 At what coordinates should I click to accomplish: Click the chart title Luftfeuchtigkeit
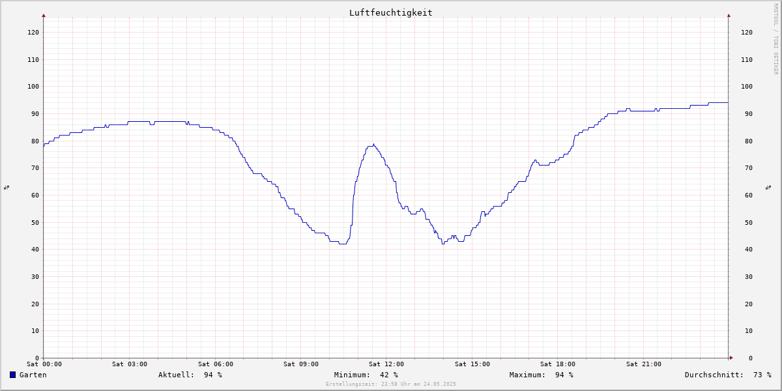[x=390, y=12]
